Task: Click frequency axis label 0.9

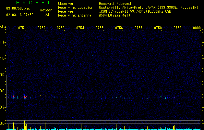Action: pos(3,75)
